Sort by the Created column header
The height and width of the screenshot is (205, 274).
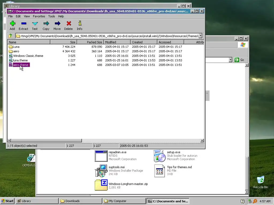click(144, 42)
